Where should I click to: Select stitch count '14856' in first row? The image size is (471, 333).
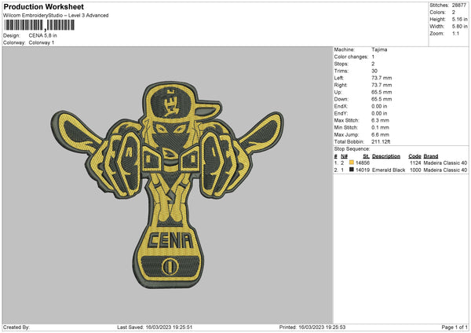363,163
